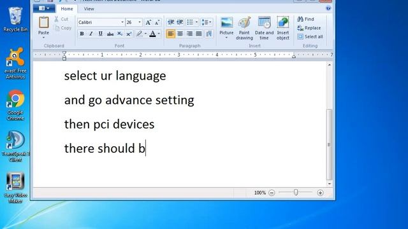Image resolution: width=408 pixels, height=229 pixels.
Task: Select the Easy Video Maker shortcut
Action: [x=15, y=188]
